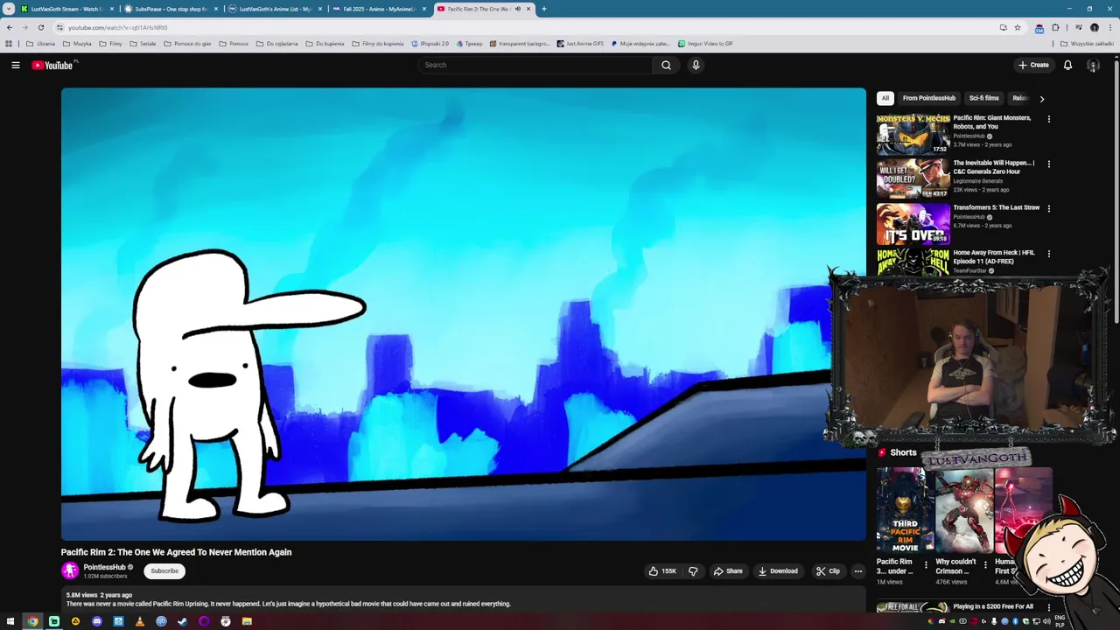This screenshot has height=630, width=1120.
Task: Close the Pacific Rim 2 YouTube tab
Action: 528,9
